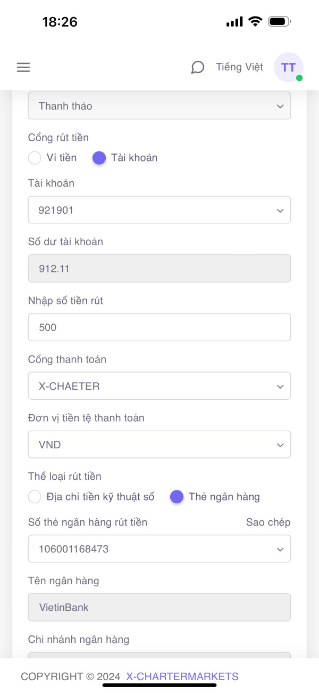Viewport: 319px width, 693px height.
Task: Open the account 921901 dropdown
Action: (x=159, y=210)
